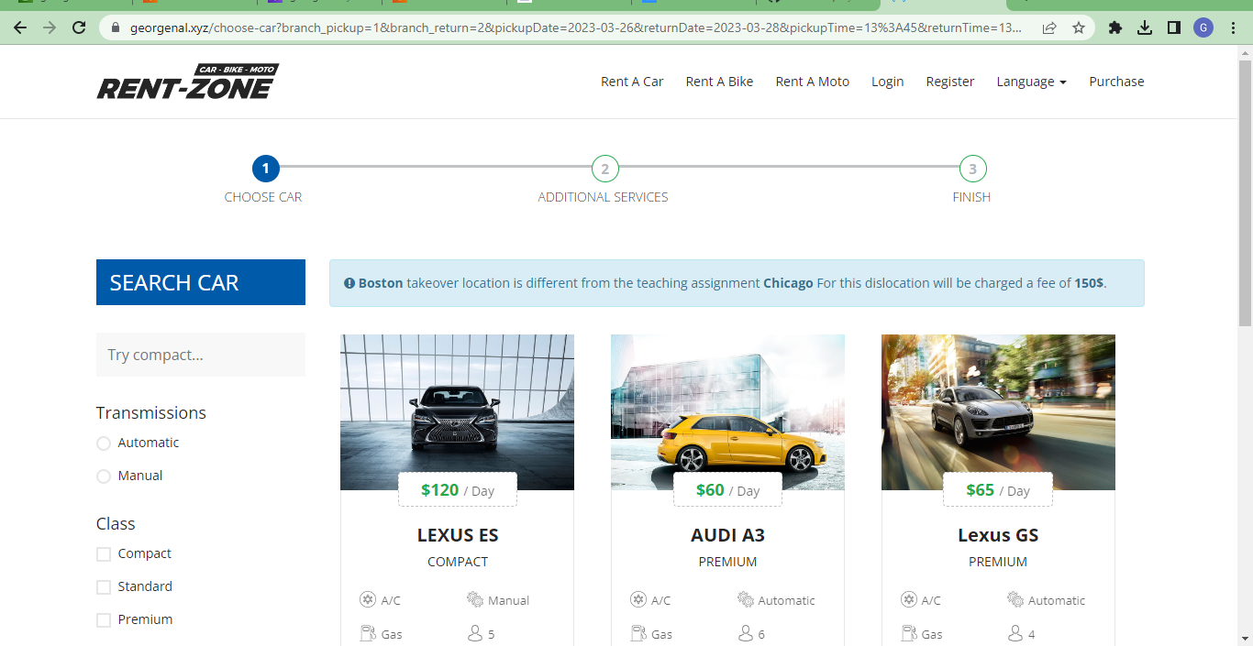Click PREMIUM label under Audi A3
Viewport: 1253px width, 646px height.
coord(727,562)
